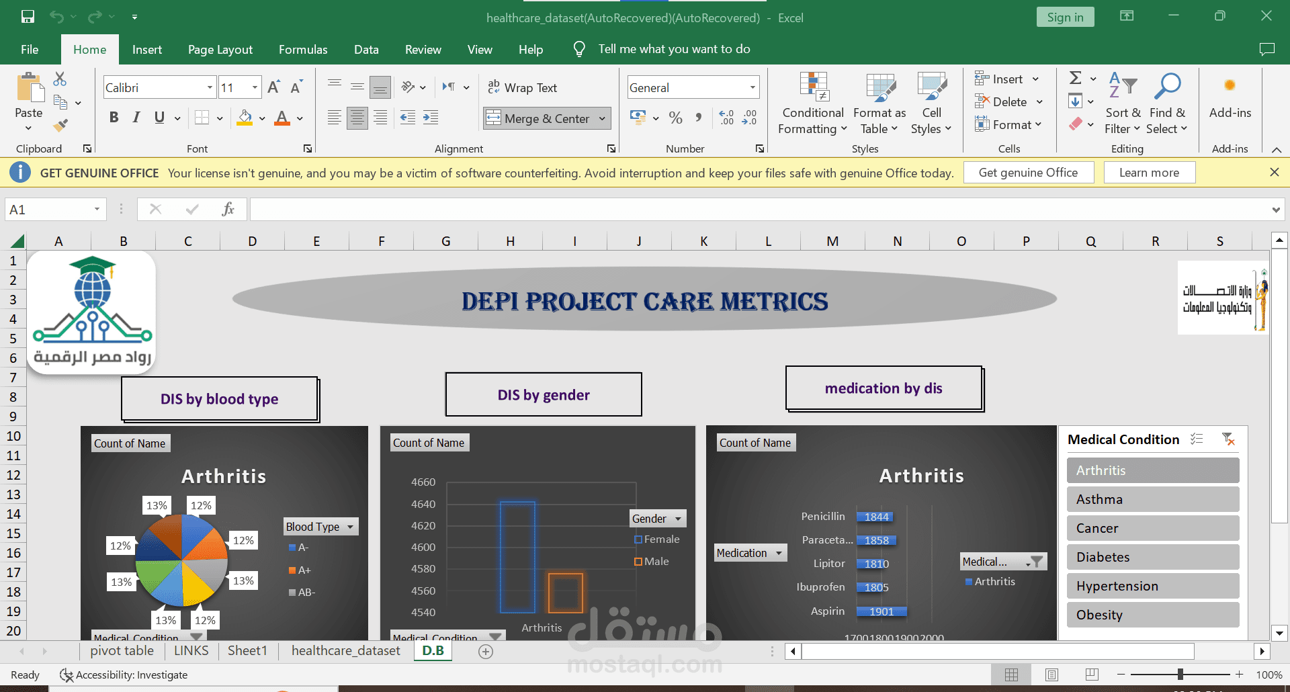
Task: Toggle Wrap Text
Action: (x=523, y=87)
